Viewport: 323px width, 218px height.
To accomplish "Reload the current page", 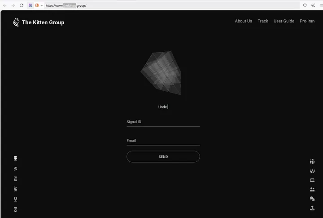I will click(x=22, y=5).
